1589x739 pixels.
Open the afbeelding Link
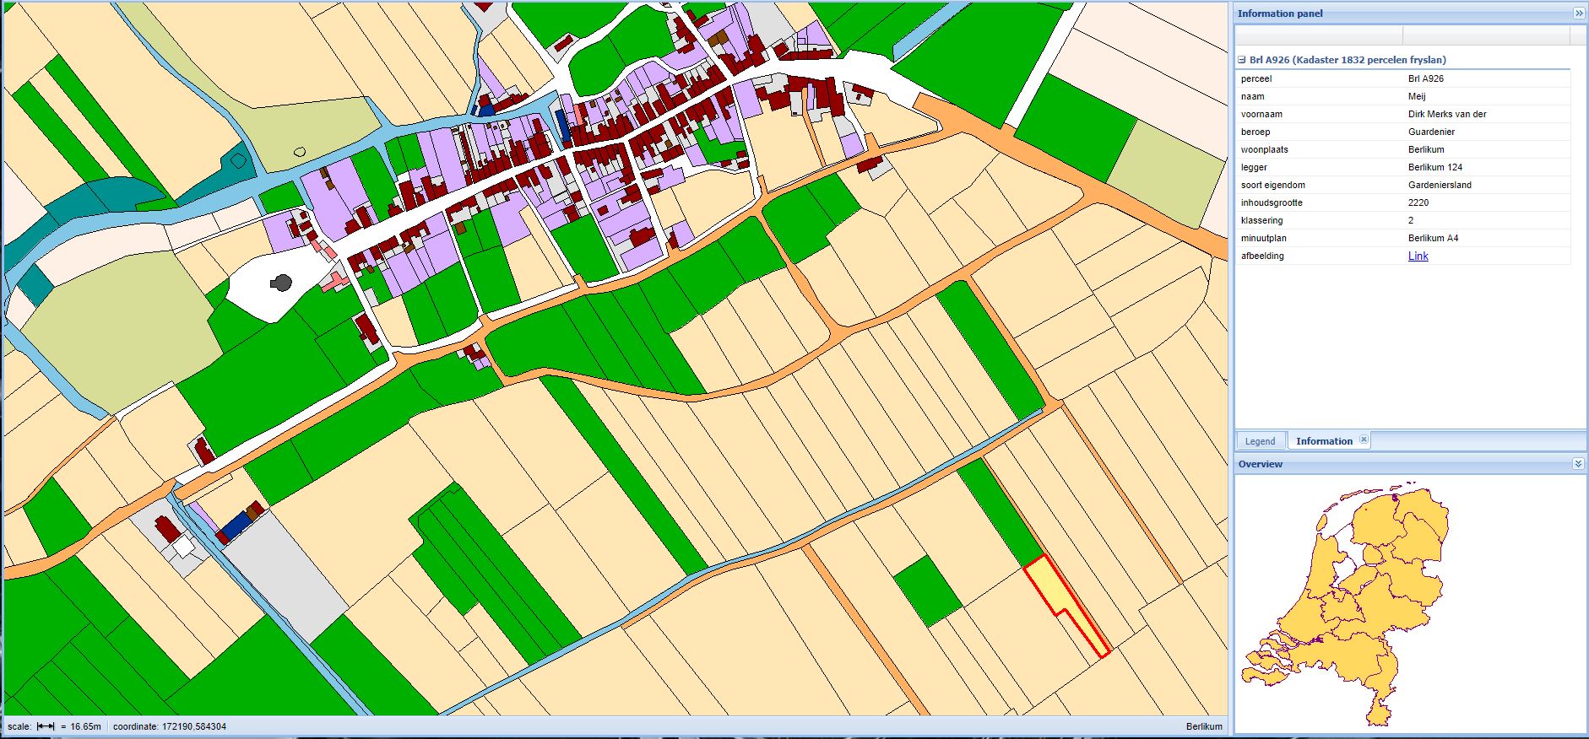(1418, 256)
